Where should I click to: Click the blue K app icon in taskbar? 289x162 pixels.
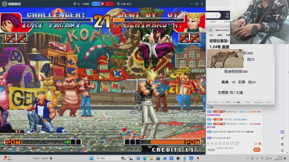(x=171, y=158)
